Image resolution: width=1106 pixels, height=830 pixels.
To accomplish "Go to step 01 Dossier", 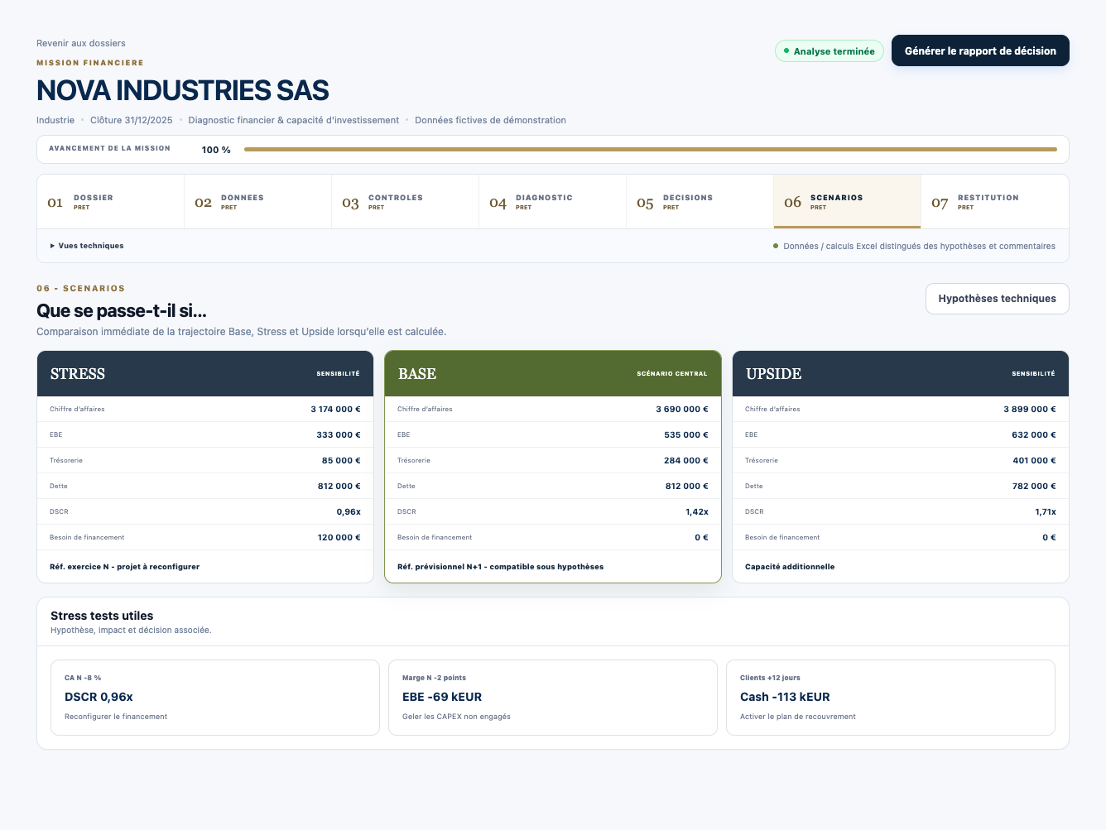I will [x=111, y=202].
